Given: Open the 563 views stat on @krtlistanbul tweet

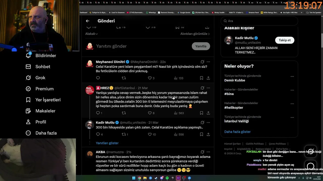Looking at the screenshot, I should [x=179, y=113].
